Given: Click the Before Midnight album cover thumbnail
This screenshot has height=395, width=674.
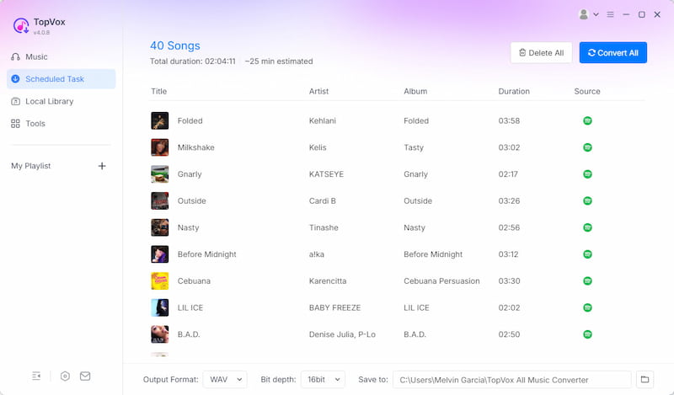Looking at the screenshot, I should (x=159, y=254).
